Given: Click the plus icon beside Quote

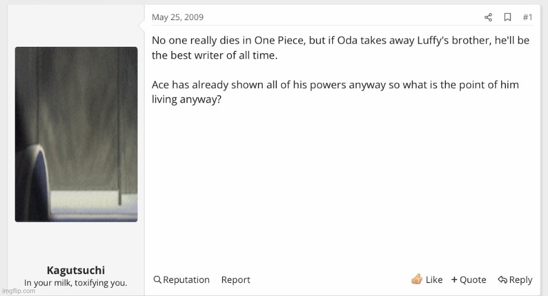Looking at the screenshot, I should coord(454,279).
